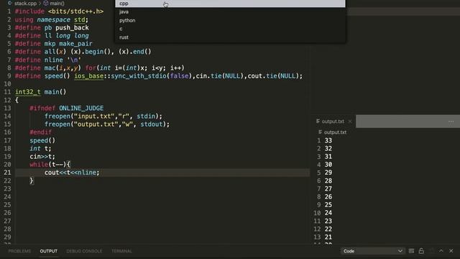460x259 pixels.
Task: Click the '#define mac(i,x,y)' line
Action: tap(100, 68)
